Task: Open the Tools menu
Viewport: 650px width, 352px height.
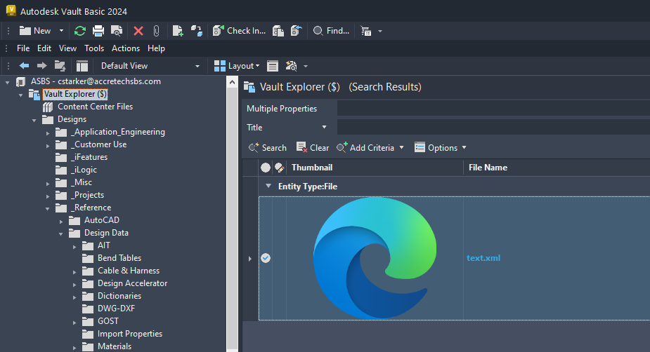Action: [94, 48]
